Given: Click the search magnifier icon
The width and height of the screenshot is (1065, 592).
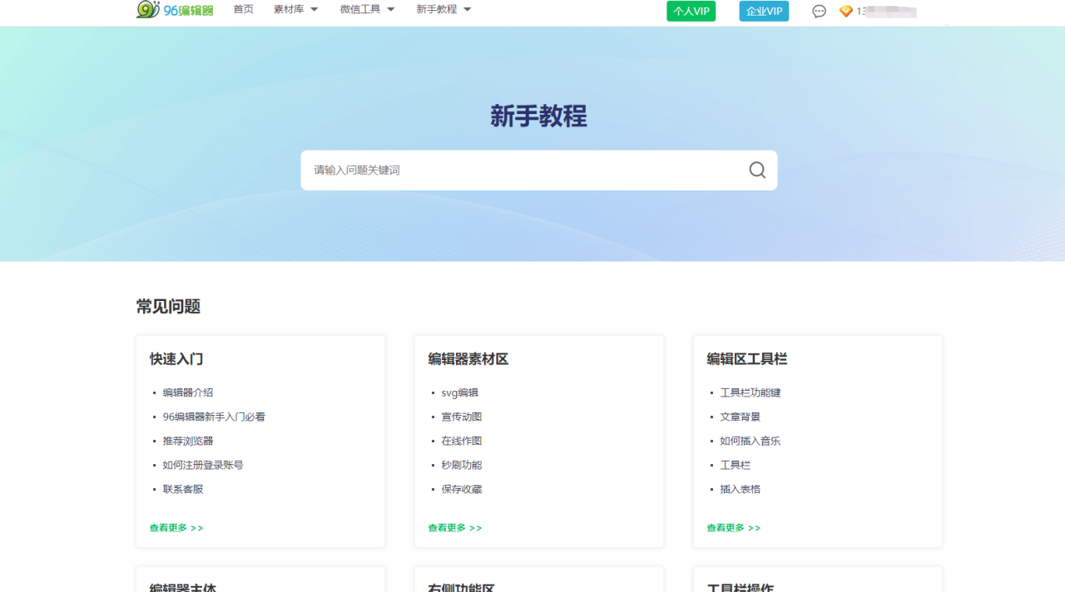Looking at the screenshot, I should [x=756, y=170].
